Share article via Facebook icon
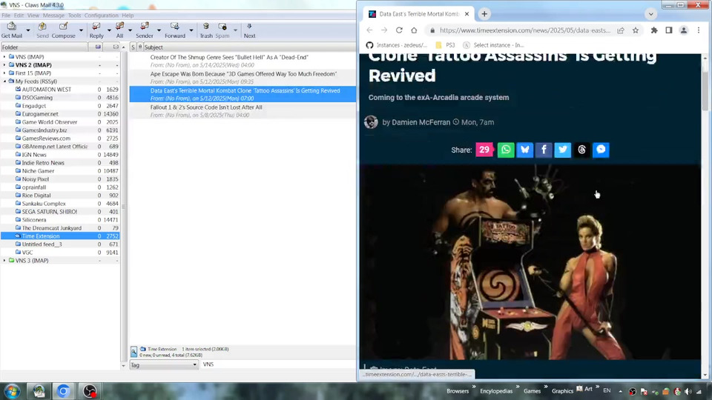The width and height of the screenshot is (712, 400). pos(544,150)
